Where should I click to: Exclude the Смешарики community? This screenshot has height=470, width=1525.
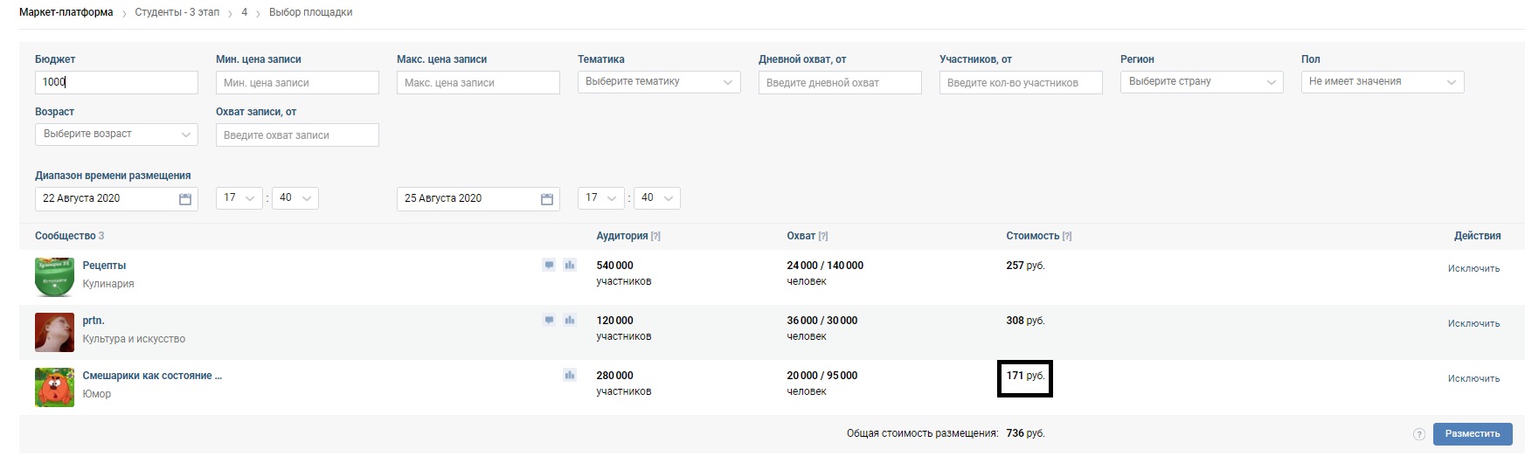coord(1473,378)
